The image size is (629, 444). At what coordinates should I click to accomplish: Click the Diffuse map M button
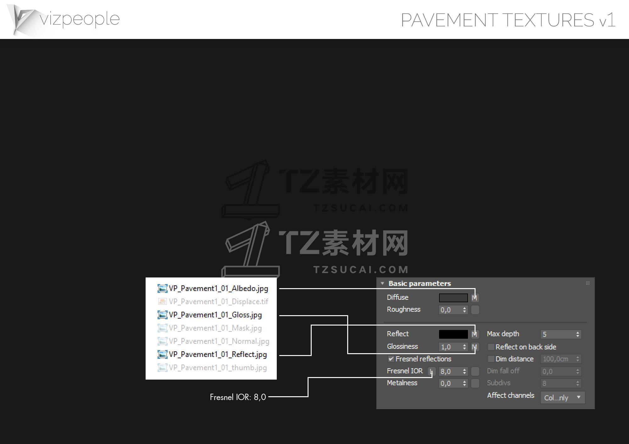(x=475, y=298)
